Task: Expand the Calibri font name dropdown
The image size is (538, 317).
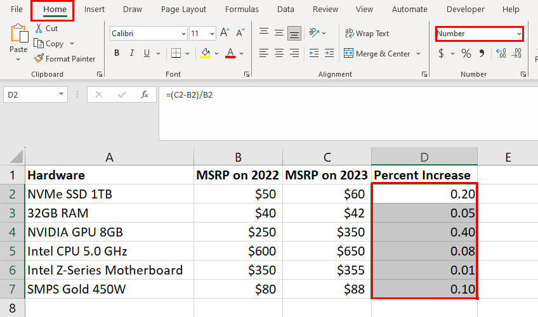Action: click(x=183, y=34)
